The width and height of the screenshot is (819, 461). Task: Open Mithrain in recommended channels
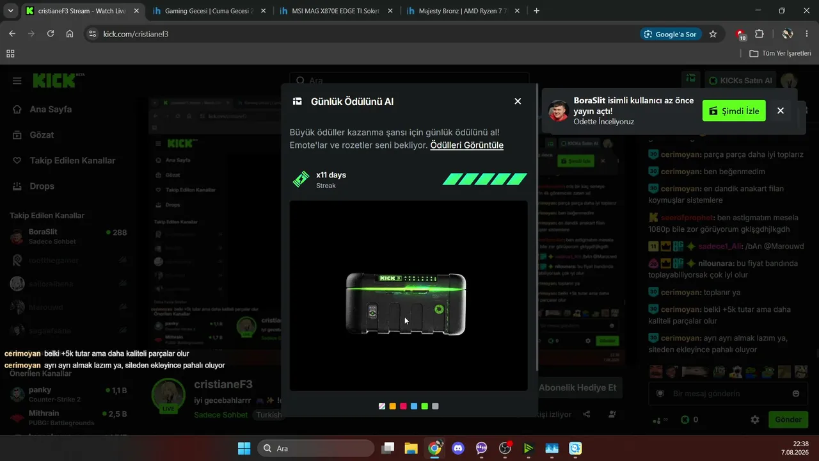click(68, 418)
